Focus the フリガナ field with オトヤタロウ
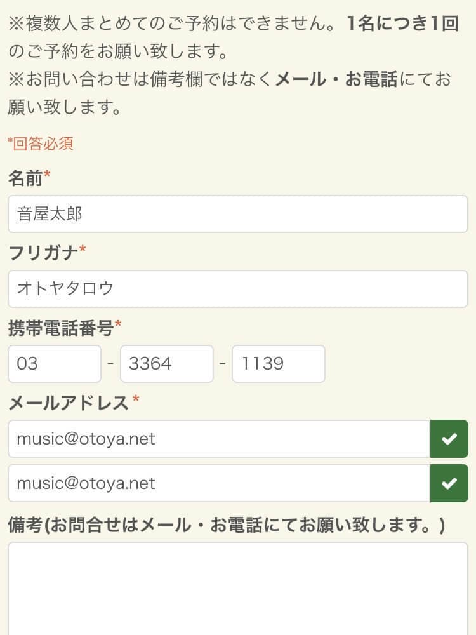Screen dimensions: 476x635 click(237, 289)
